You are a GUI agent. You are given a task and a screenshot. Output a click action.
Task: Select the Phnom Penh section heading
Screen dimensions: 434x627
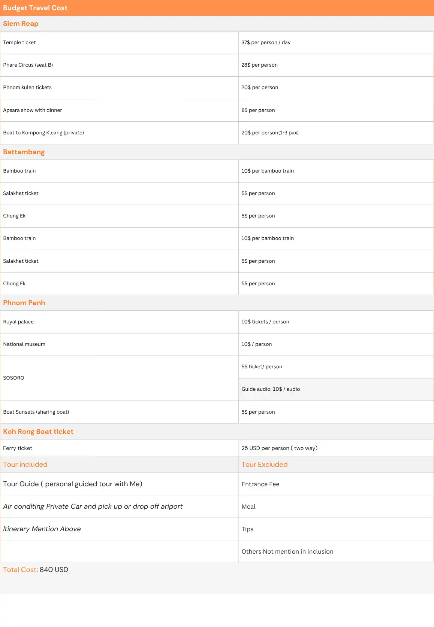point(24,303)
